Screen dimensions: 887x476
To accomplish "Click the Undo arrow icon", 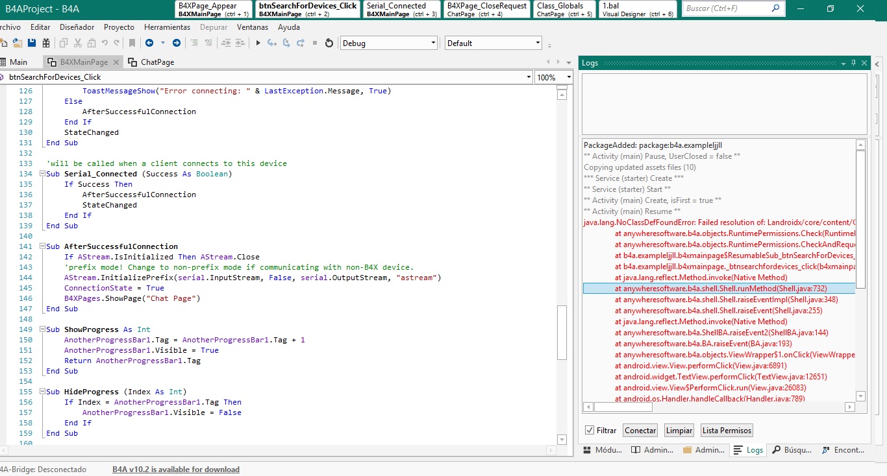I will click(x=105, y=43).
